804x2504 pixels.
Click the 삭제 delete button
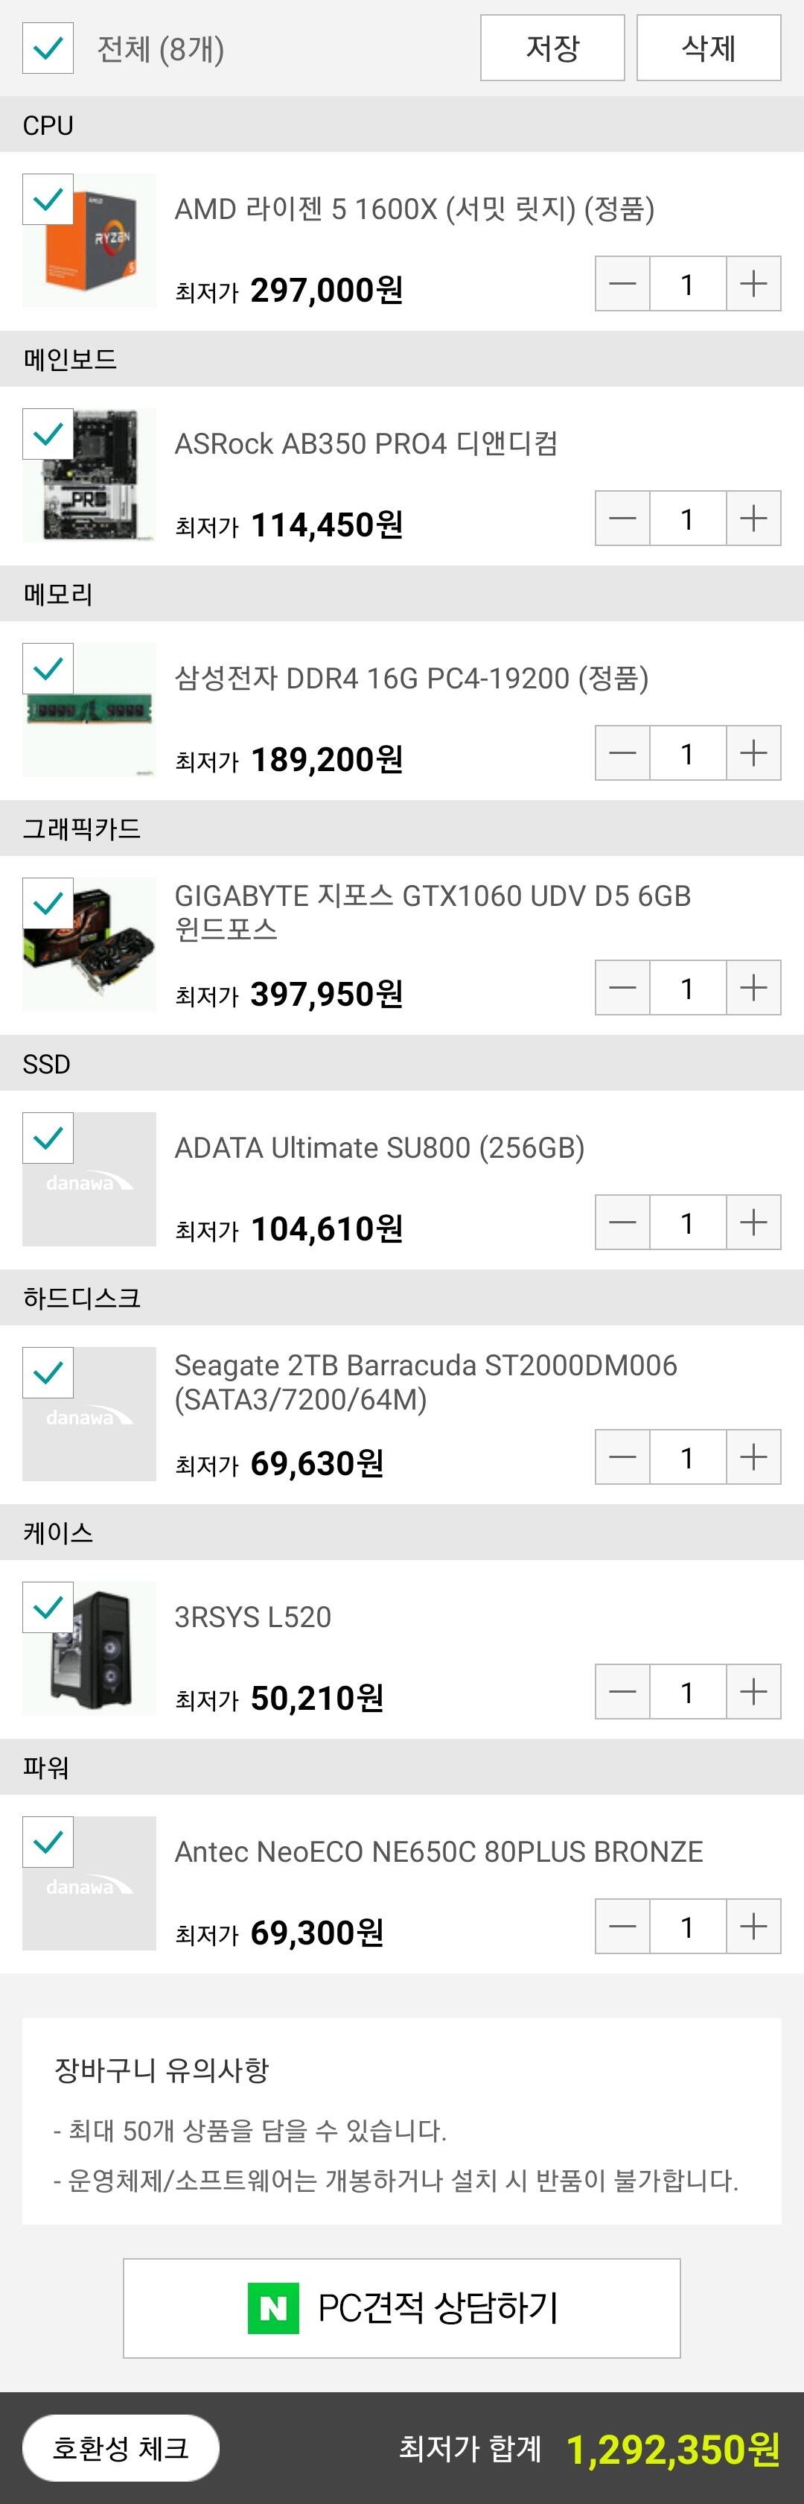[708, 48]
